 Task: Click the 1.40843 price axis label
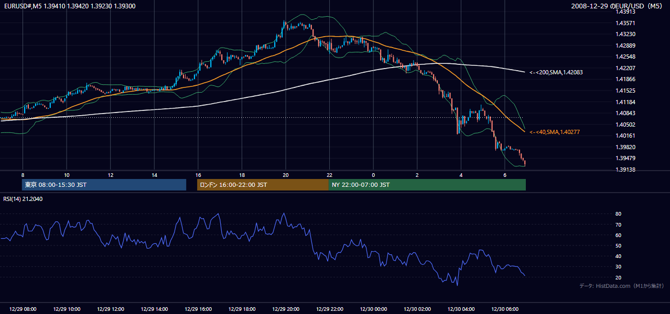point(626,113)
